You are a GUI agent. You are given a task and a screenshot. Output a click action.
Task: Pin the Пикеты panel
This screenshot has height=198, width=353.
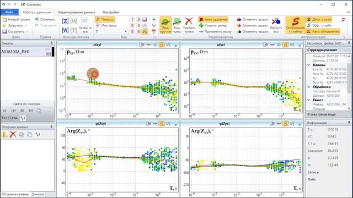pos(51,43)
